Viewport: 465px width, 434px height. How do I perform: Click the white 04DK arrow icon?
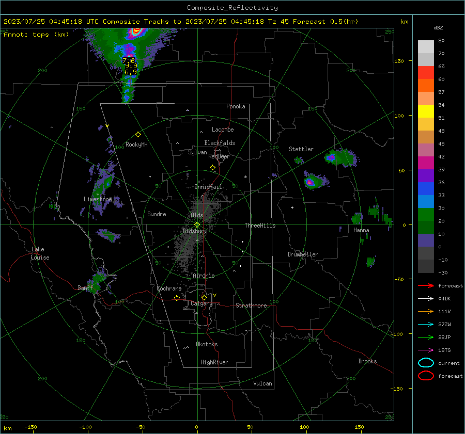pos(426,299)
